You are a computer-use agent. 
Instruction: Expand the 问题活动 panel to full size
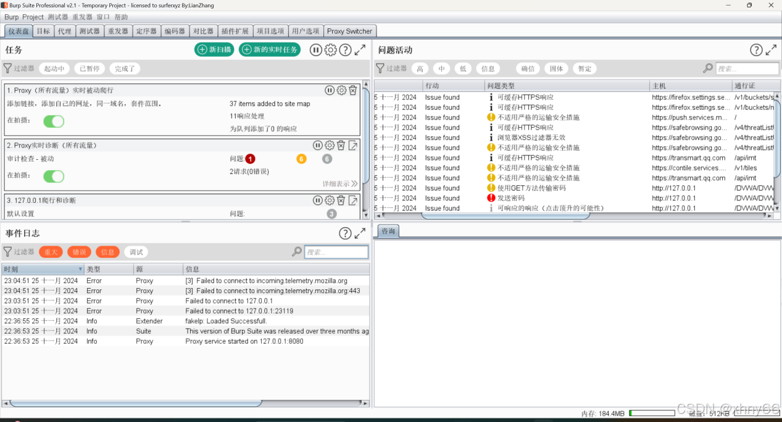(771, 50)
